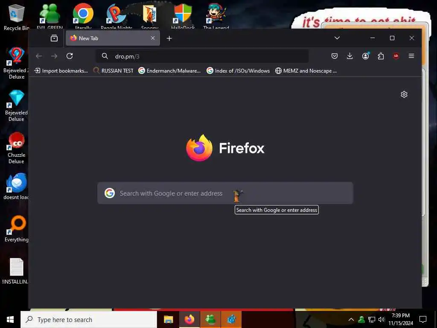Open the network tray icon
This screenshot has height=328, width=437.
(x=372, y=319)
